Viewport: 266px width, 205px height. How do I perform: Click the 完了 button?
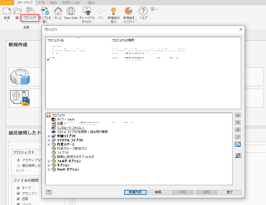click(230, 192)
